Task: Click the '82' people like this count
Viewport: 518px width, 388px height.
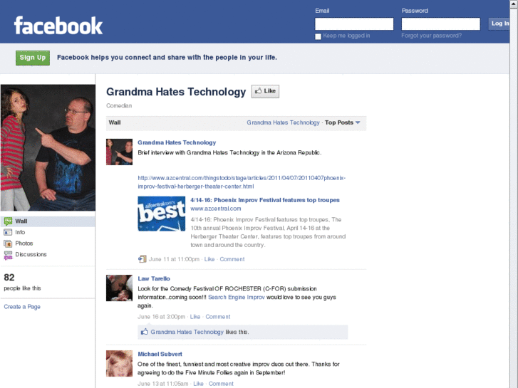Action: coord(9,278)
